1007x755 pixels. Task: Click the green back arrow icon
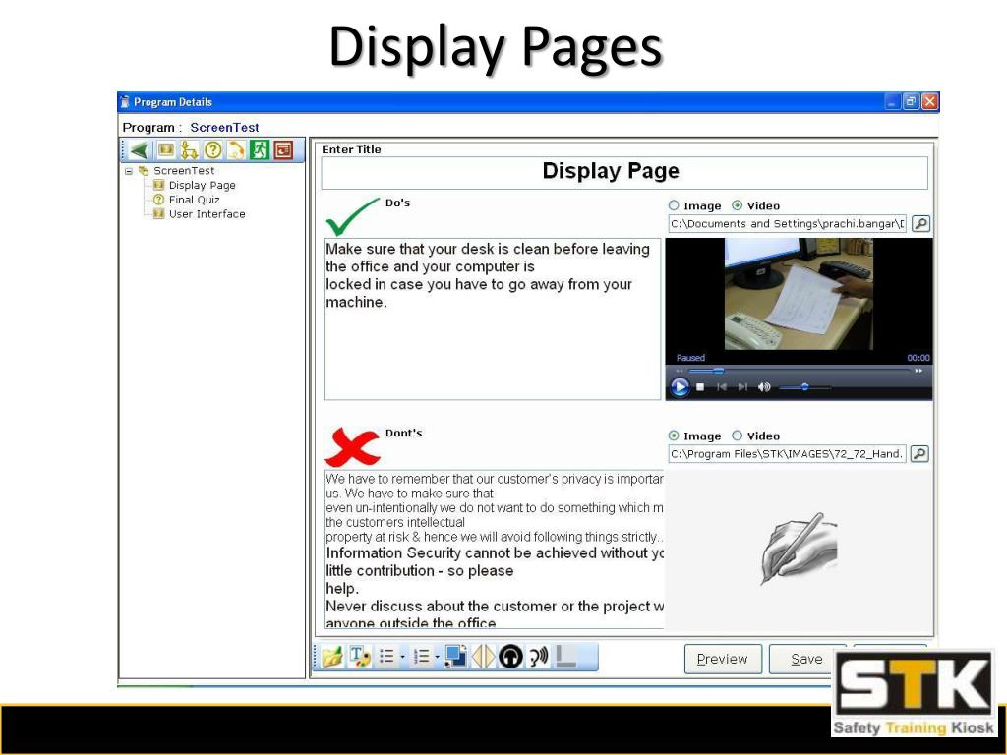139,150
